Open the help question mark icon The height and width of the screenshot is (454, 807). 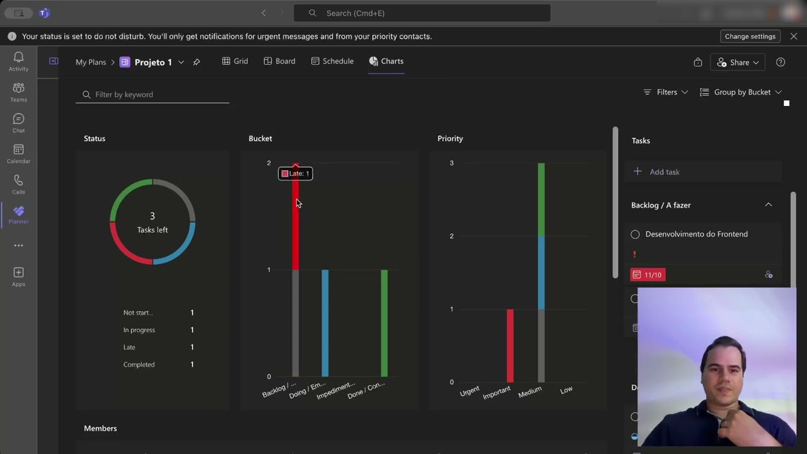(x=781, y=62)
